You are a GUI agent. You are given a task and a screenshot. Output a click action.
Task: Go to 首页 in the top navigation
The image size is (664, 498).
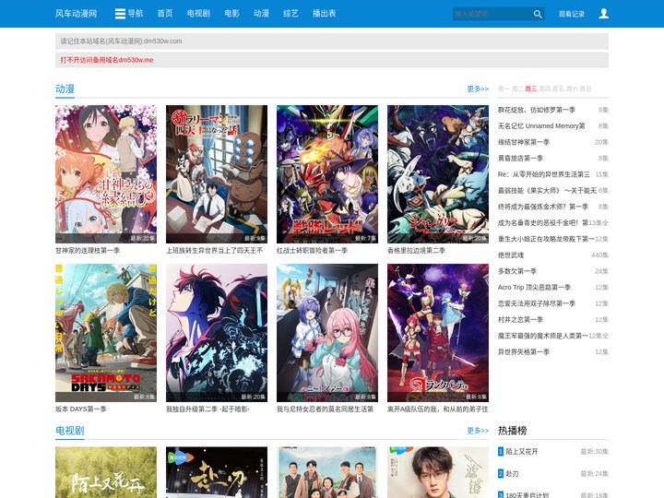click(x=165, y=14)
